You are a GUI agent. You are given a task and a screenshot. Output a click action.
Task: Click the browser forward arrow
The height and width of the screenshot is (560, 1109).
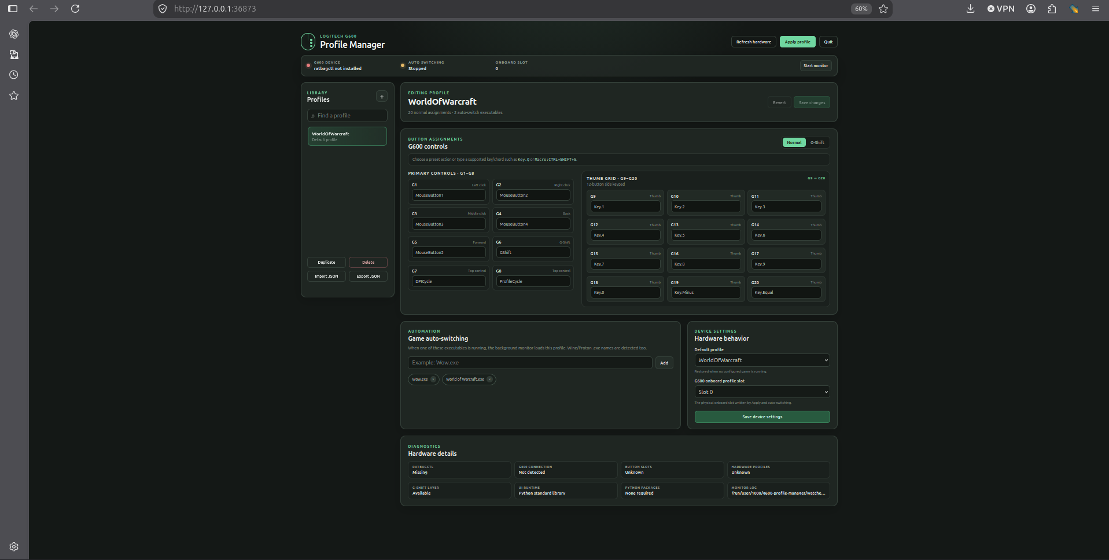click(x=54, y=9)
